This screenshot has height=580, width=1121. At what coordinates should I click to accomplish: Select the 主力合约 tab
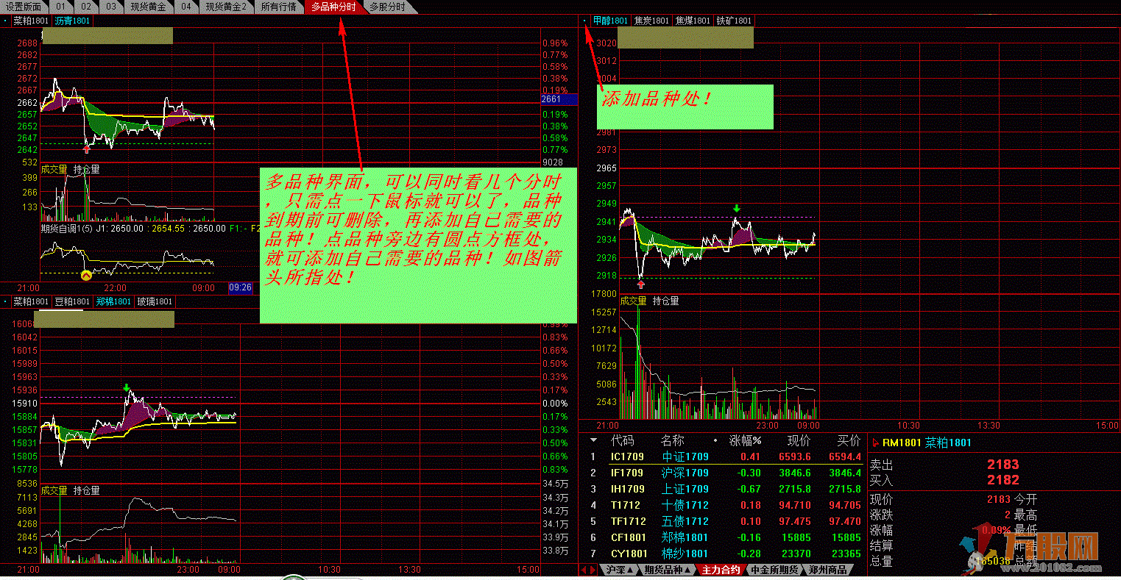click(721, 570)
